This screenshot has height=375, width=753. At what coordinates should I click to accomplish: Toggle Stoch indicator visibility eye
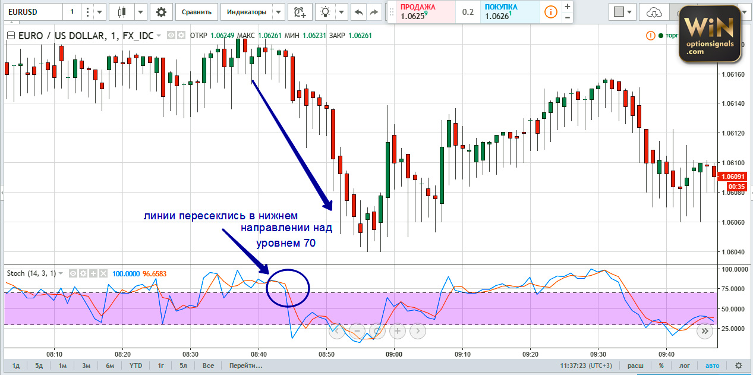point(74,273)
